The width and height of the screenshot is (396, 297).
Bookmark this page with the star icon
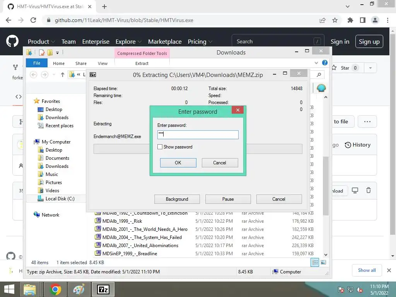(335, 20)
